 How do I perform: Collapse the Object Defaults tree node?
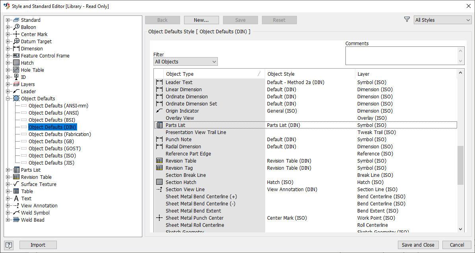click(x=8, y=98)
